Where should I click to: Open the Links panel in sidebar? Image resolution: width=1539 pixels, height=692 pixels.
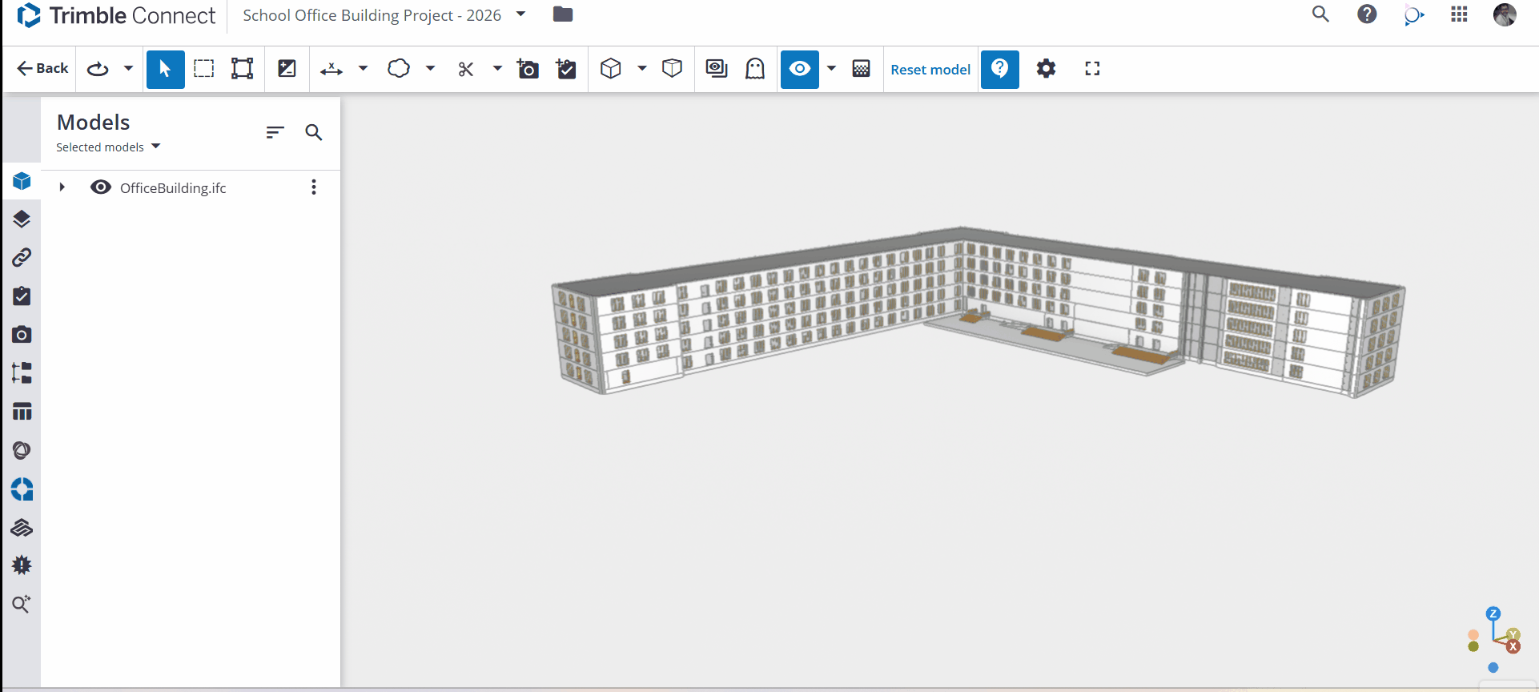point(22,257)
